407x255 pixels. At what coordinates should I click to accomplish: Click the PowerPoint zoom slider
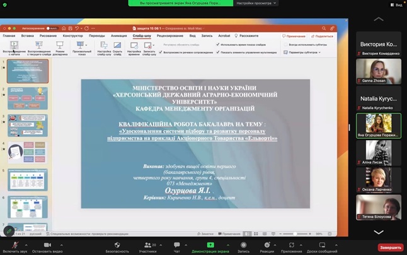click(x=295, y=234)
